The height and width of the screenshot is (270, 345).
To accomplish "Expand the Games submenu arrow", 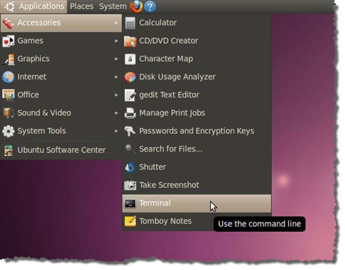I will point(117,41).
